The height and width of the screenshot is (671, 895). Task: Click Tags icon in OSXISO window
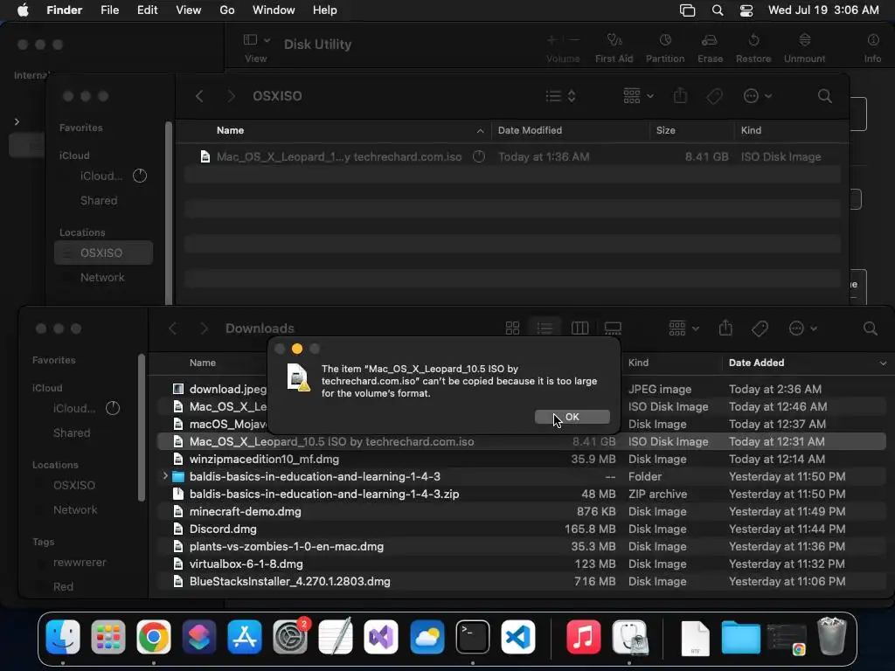click(714, 96)
